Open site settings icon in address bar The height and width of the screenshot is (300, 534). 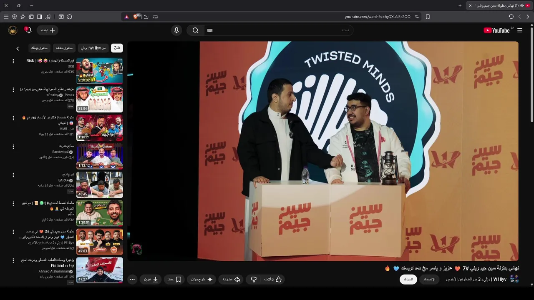tap(417, 17)
